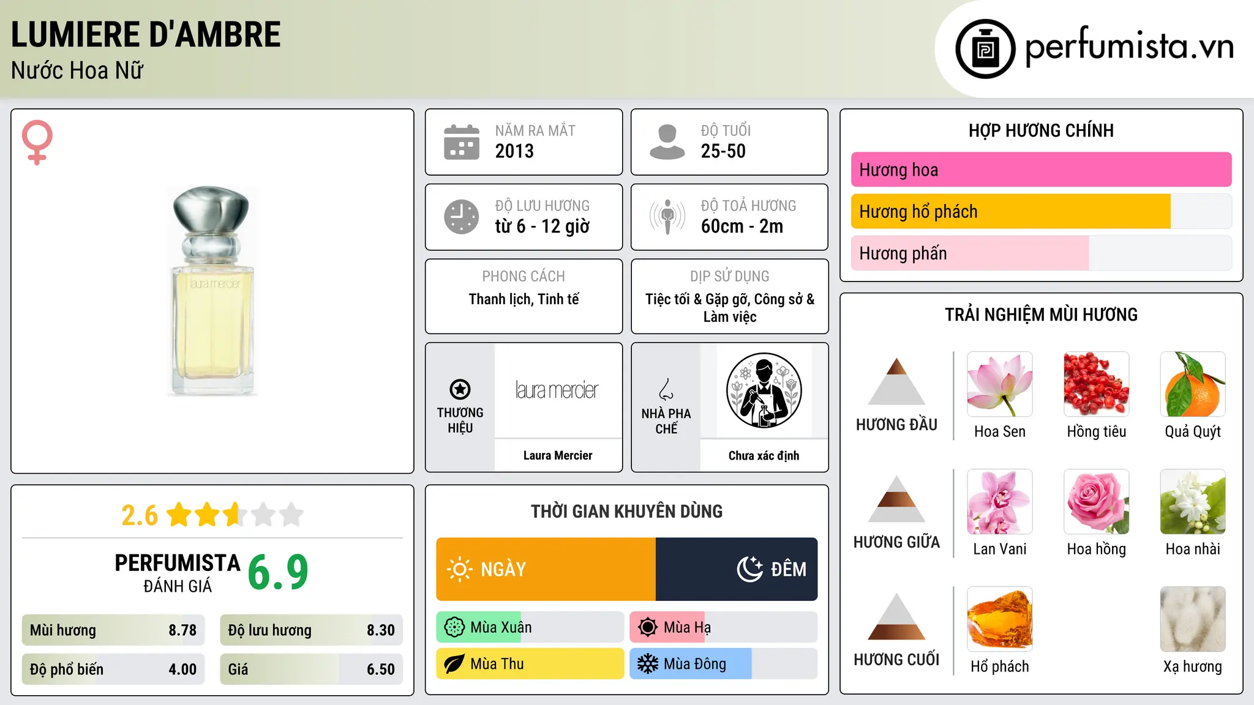This screenshot has height=705, width=1254.
Task: Click the Độ lưu hương score 8.30
Action: (381, 630)
